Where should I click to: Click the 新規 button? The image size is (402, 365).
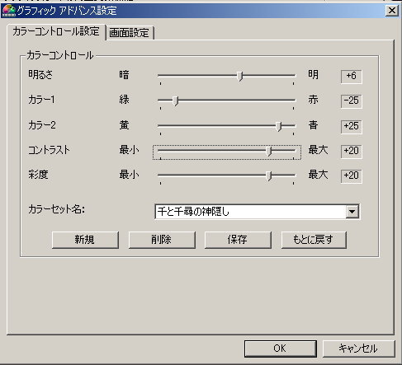pos(85,240)
